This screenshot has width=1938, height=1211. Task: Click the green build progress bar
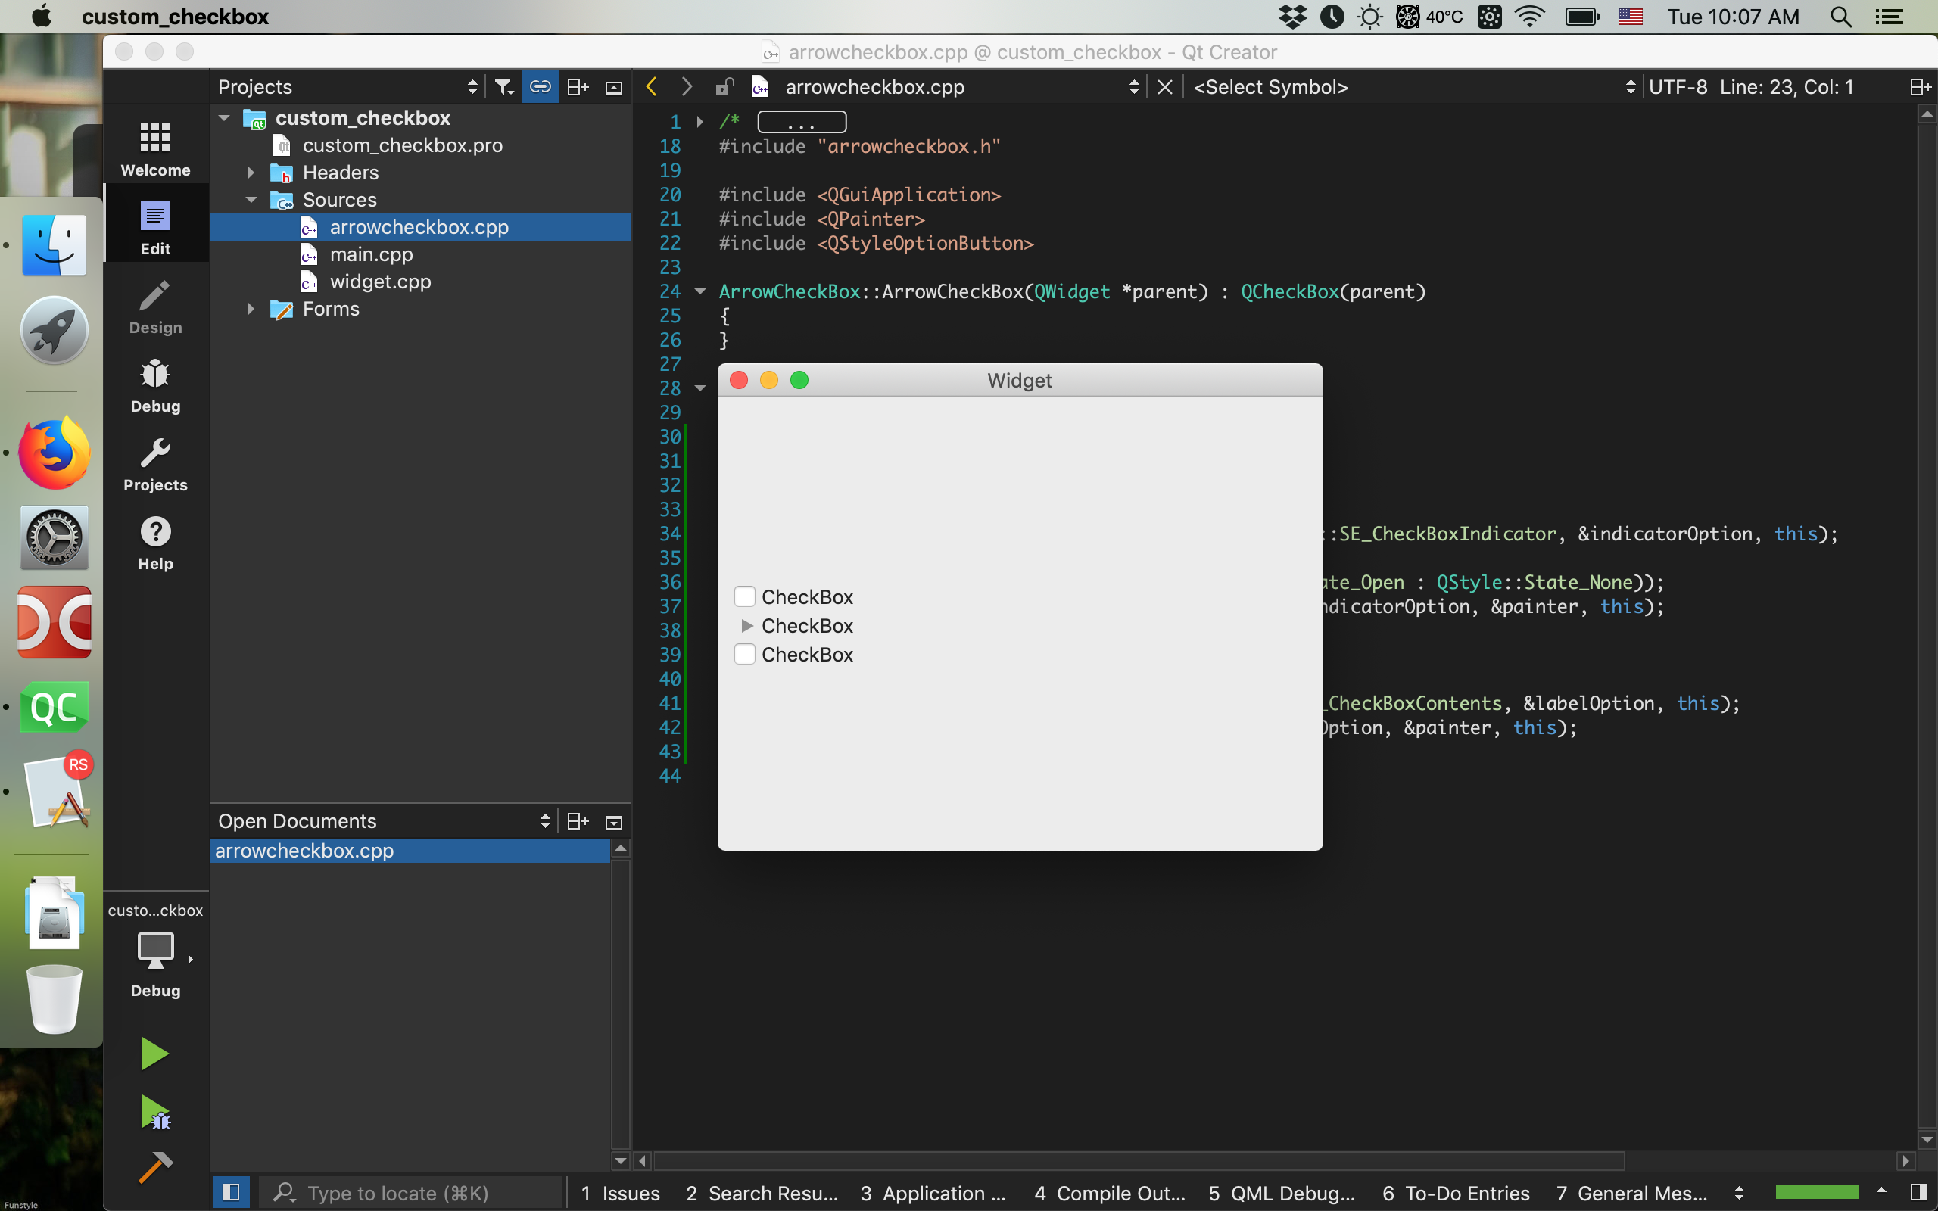(1818, 1192)
